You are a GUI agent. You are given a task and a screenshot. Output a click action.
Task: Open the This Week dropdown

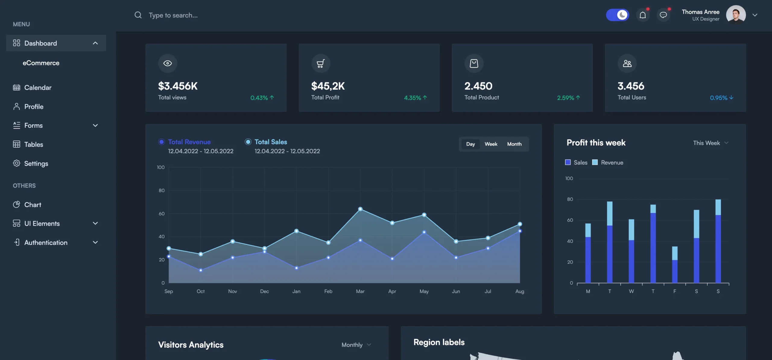pyautogui.click(x=710, y=143)
